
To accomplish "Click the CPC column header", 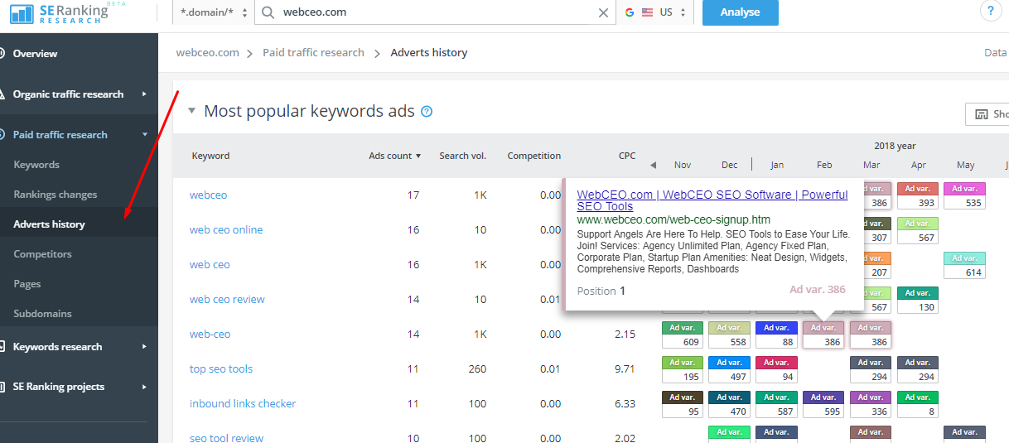I will pos(627,156).
